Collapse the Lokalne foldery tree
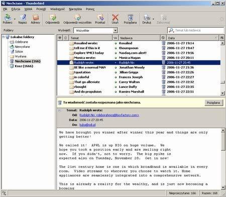 click(4, 37)
